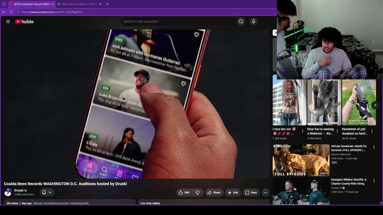Open options for 'I love her sm' Short

tap(303, 131)
